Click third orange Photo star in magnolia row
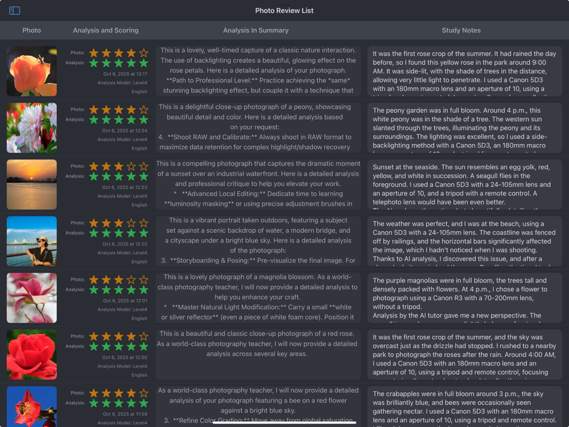 coord(119,280)
